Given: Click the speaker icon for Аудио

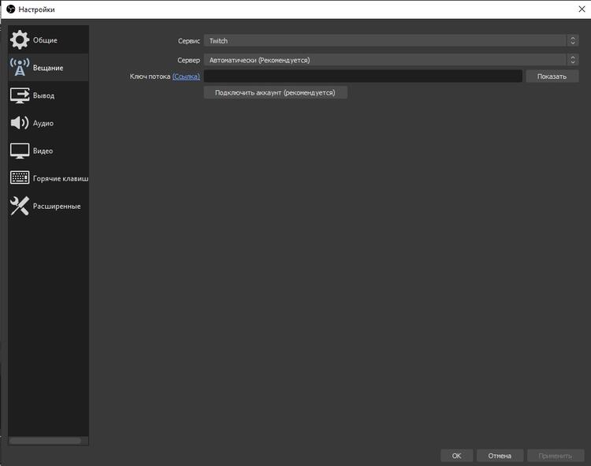Looking at the screenshot, I should point(20,123).
